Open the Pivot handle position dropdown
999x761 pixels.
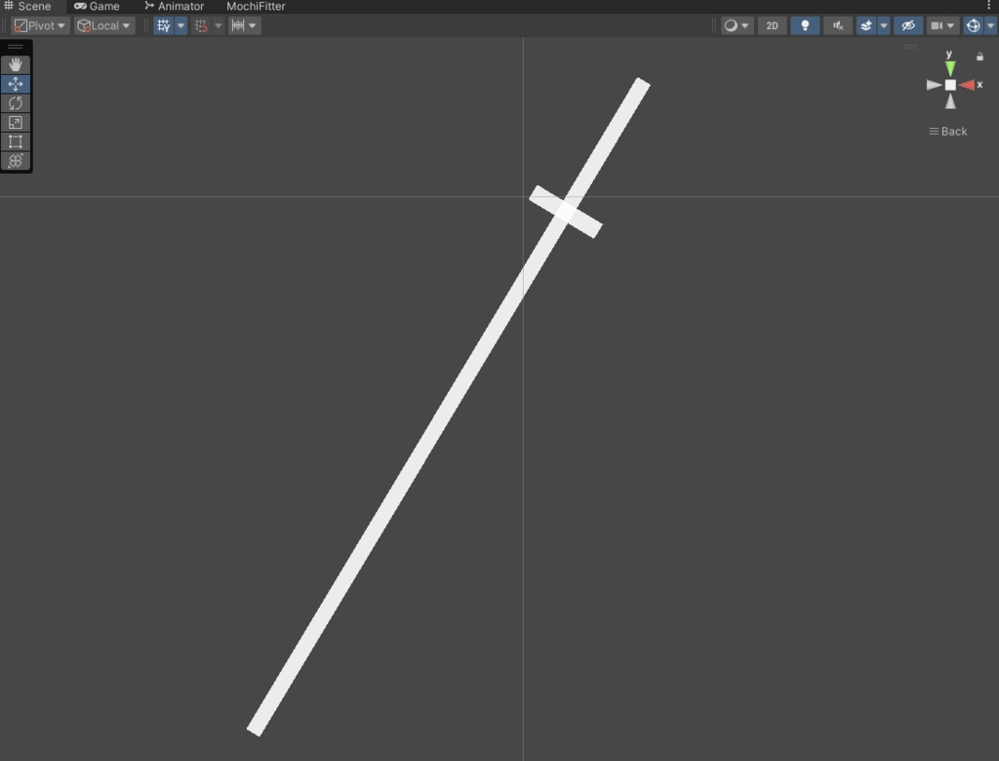coord(40,25)
